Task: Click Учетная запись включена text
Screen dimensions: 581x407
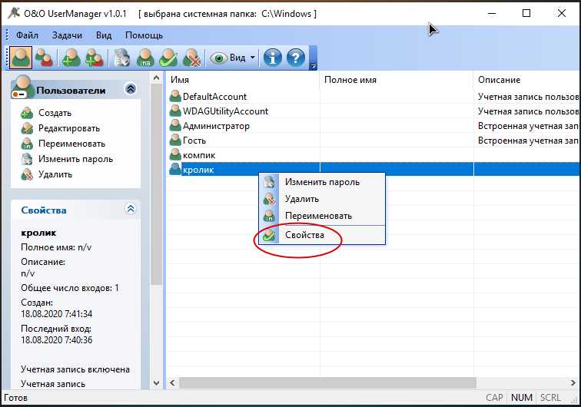Action: click(75, 369)
